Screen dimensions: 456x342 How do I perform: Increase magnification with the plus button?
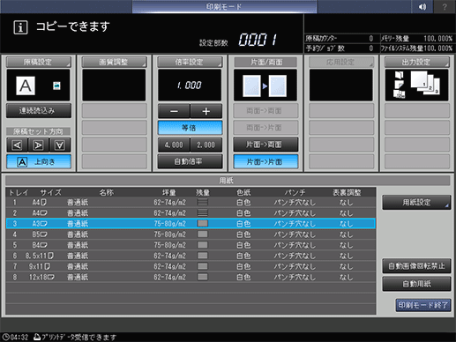(206, 111)
